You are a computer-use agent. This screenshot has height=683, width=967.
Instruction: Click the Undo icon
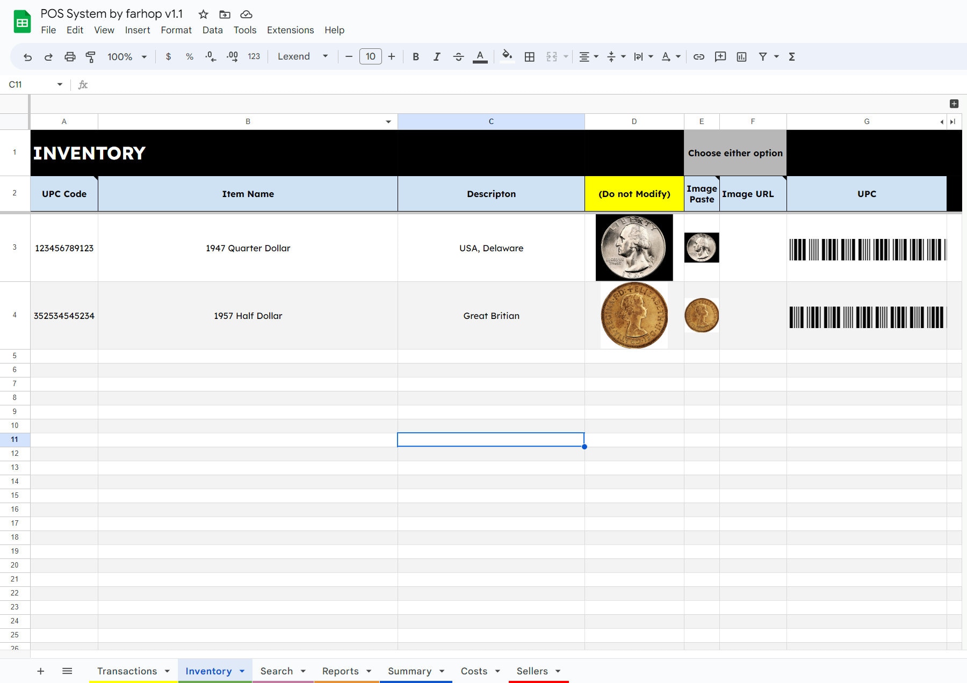tap(27, 56)
